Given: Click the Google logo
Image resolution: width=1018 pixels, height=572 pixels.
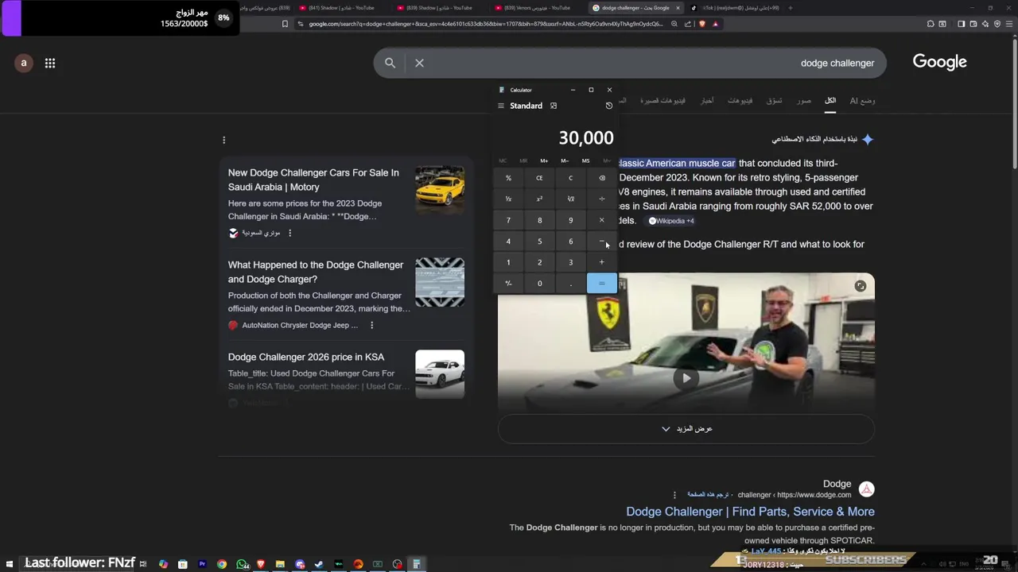Looking at the screenshot, I should 939,62.
